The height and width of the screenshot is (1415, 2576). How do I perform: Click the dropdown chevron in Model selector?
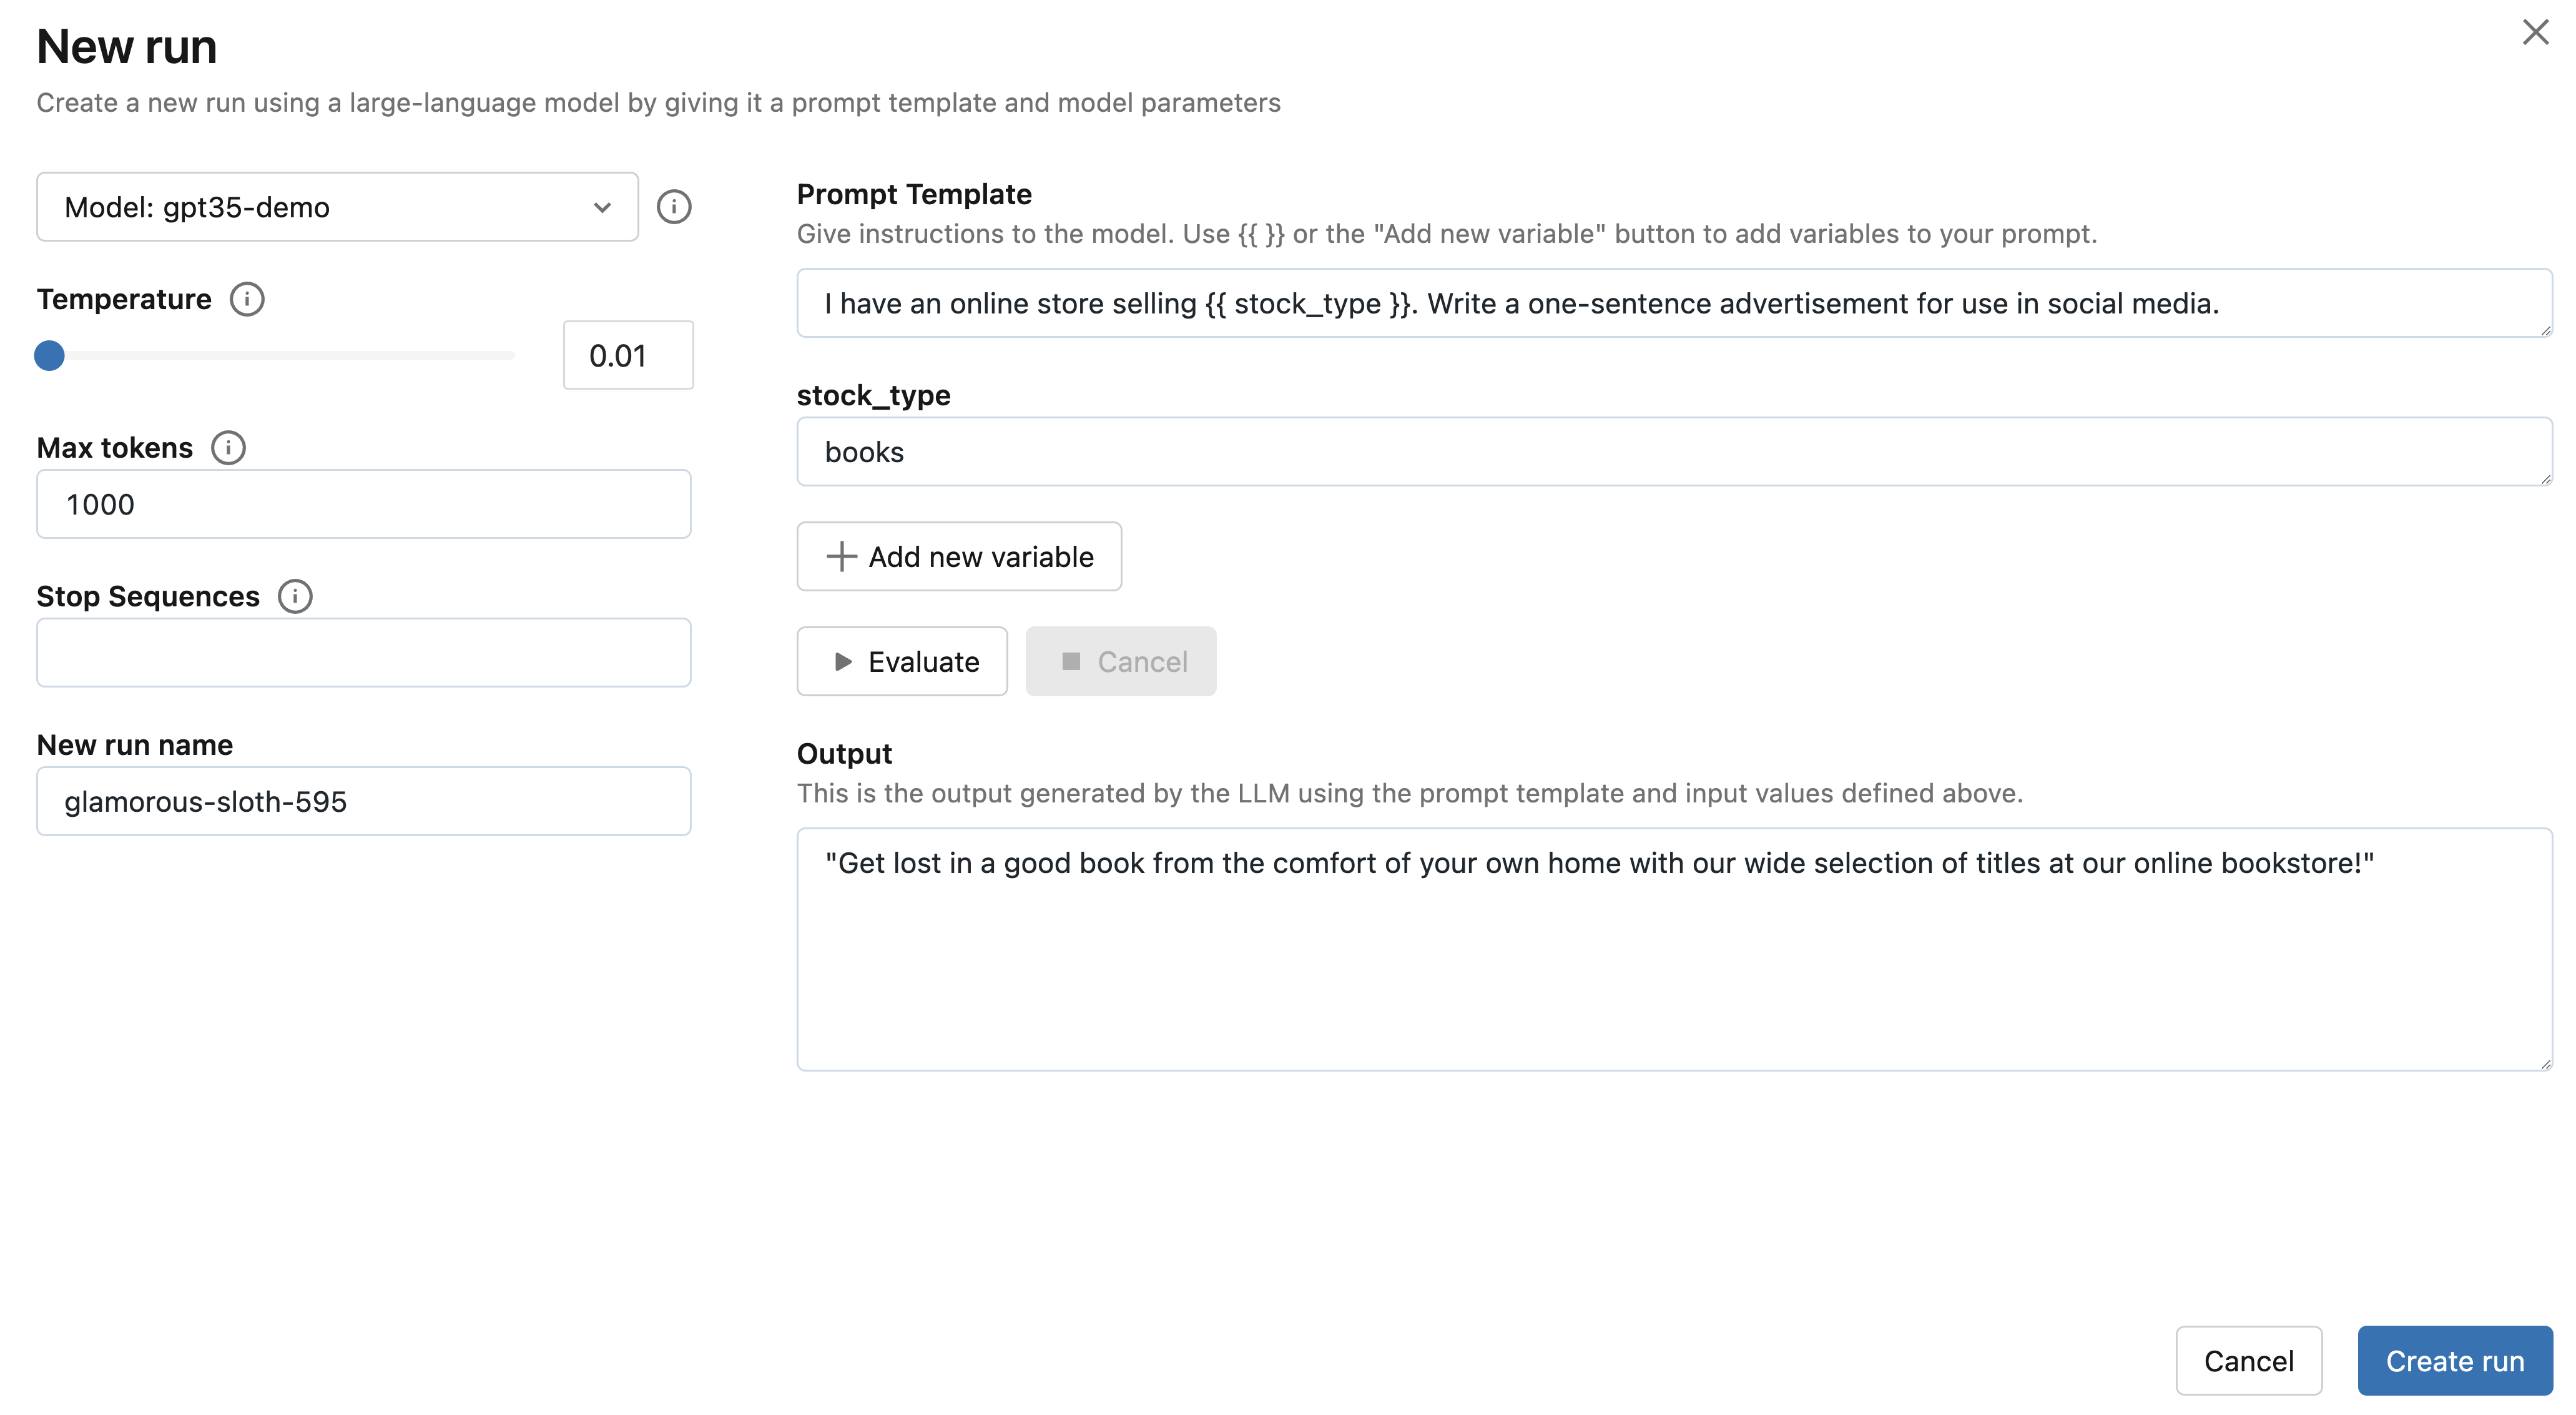coord(602,207)
